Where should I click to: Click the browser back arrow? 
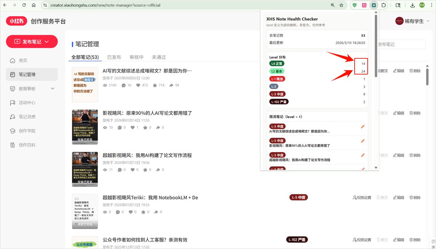[5, 5]
